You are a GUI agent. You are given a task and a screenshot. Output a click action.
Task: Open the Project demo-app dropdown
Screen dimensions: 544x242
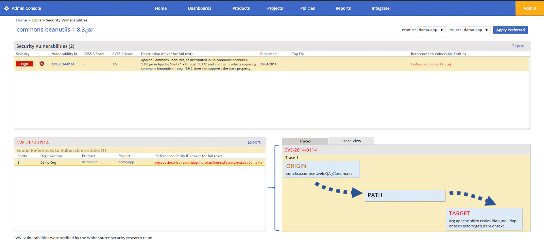click(476, 30)
